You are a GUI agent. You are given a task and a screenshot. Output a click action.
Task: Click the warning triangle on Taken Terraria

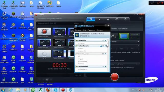101,46
